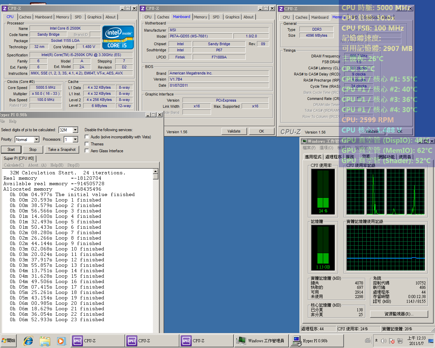Image resolution: width=435 pixels, height=348 pixels.
Task: Open SPD tab in the first CPU-Z window
Action: click(78, 17)
